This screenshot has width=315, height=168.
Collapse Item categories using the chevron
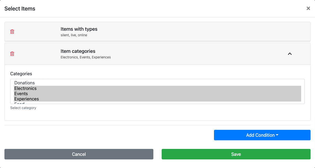(x=290, y=54)
